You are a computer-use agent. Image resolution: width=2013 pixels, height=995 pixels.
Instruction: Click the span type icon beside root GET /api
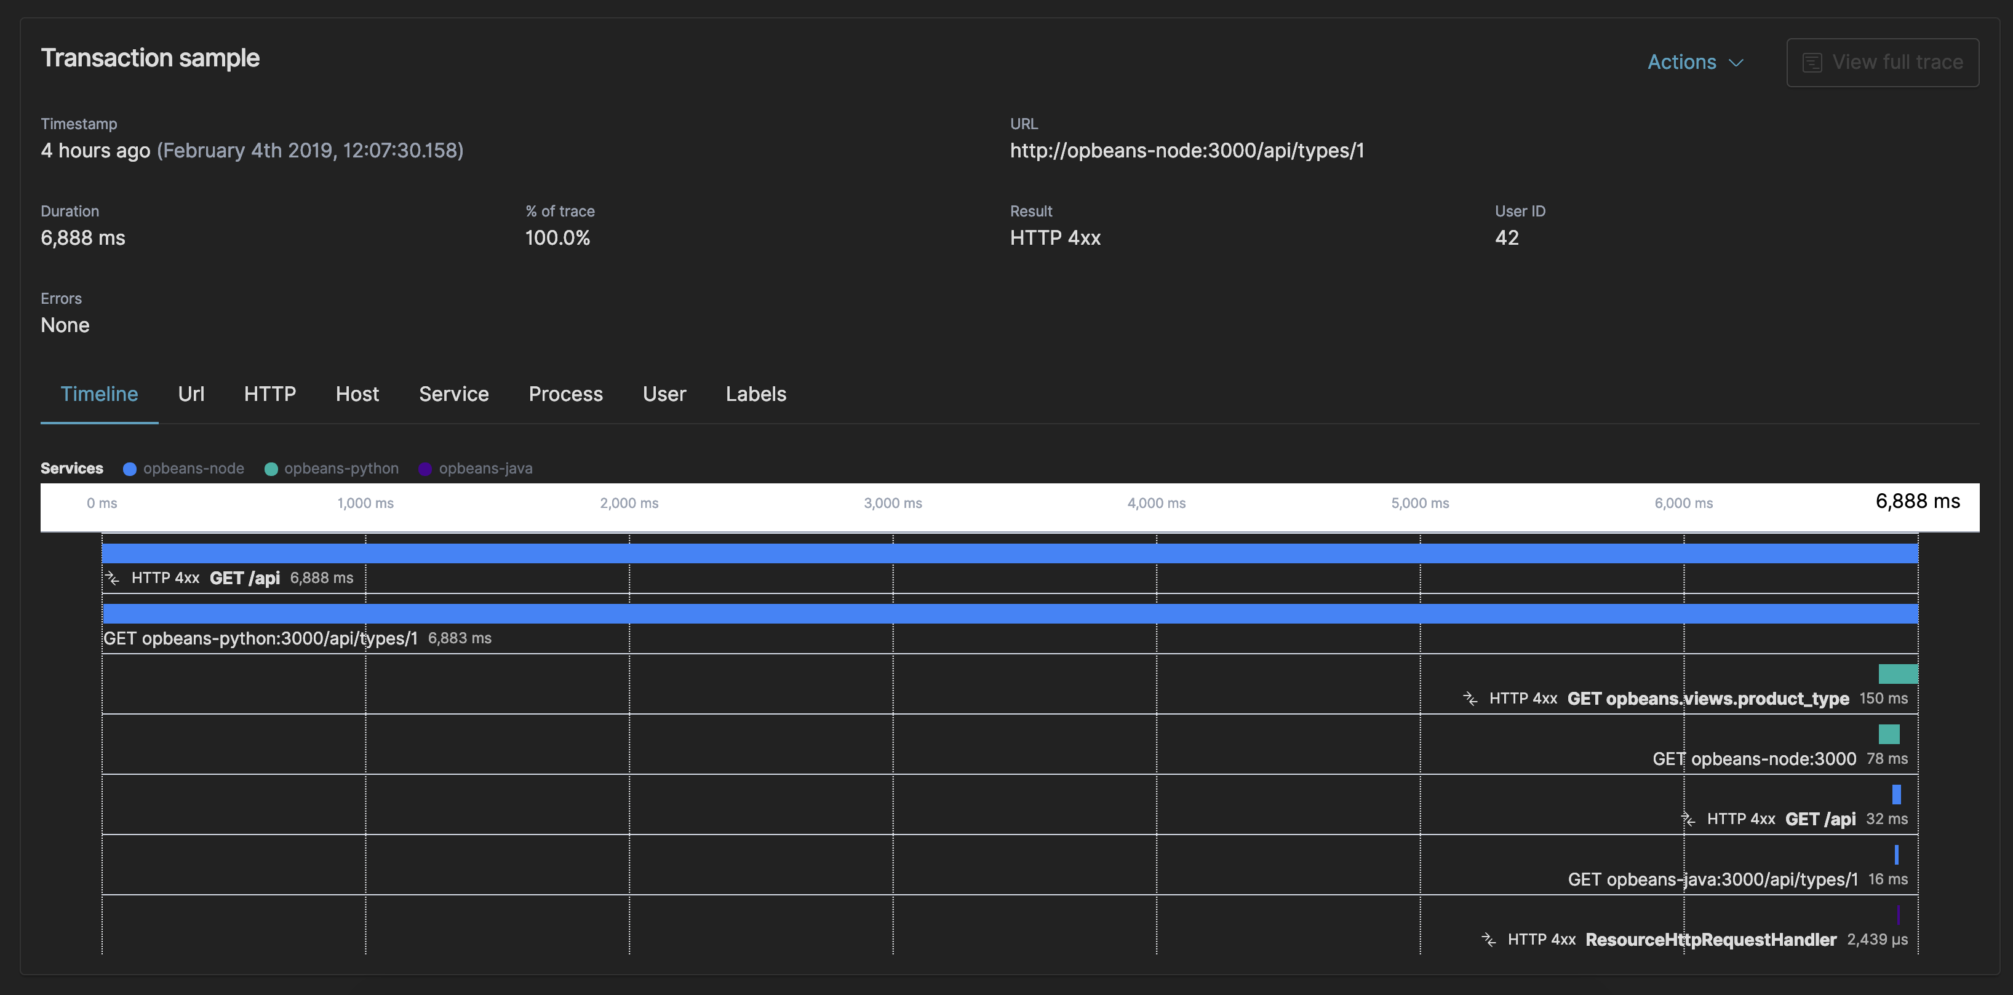click(x=113, y=578)
